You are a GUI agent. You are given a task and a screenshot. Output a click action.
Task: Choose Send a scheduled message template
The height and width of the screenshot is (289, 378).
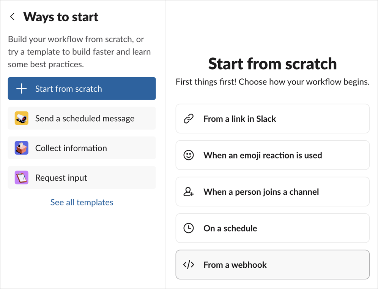[82, 118]
